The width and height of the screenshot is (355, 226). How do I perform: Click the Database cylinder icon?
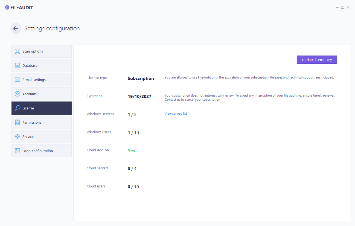click(18, 65)
